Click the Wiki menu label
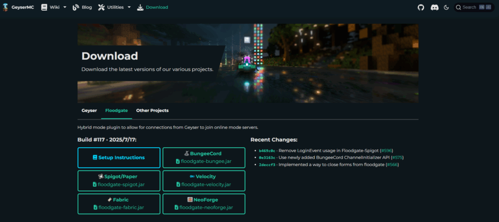 tap(55, 7)
